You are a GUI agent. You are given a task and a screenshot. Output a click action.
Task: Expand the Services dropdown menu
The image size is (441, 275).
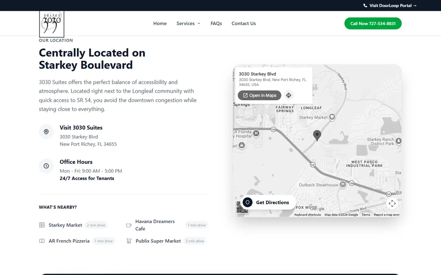(x=188, y=24)
